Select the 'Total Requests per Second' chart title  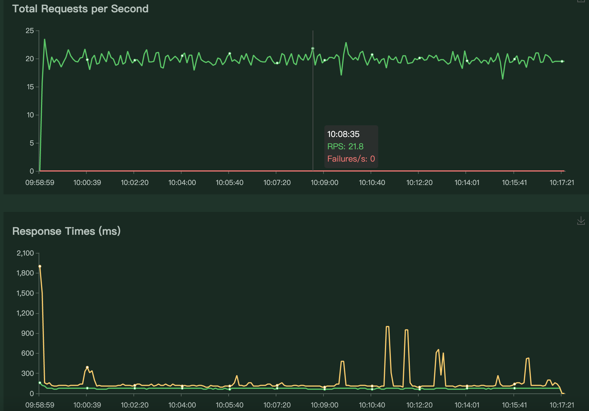click(80, 9)
